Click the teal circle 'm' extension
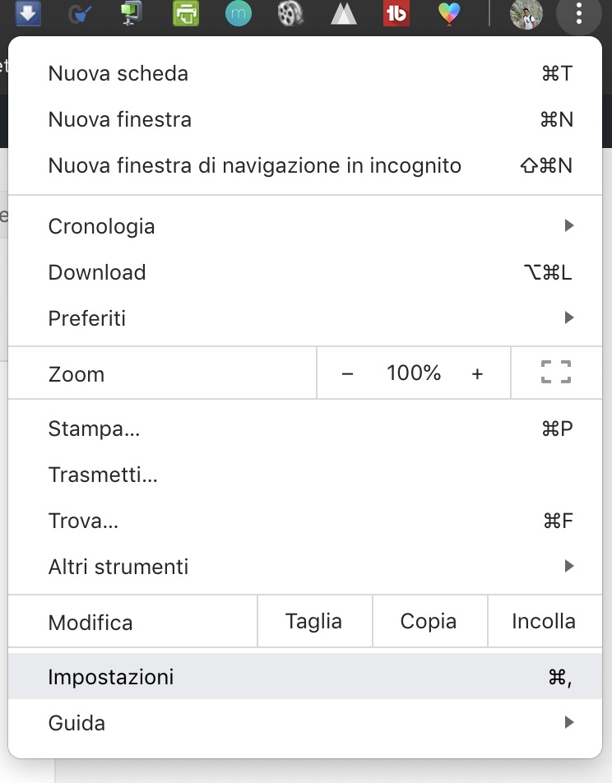The image size is (612, 783). 238,14
